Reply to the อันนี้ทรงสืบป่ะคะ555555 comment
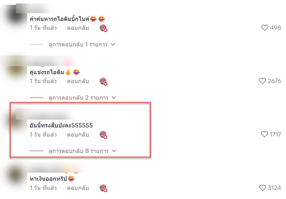 [x=78, y=135]
